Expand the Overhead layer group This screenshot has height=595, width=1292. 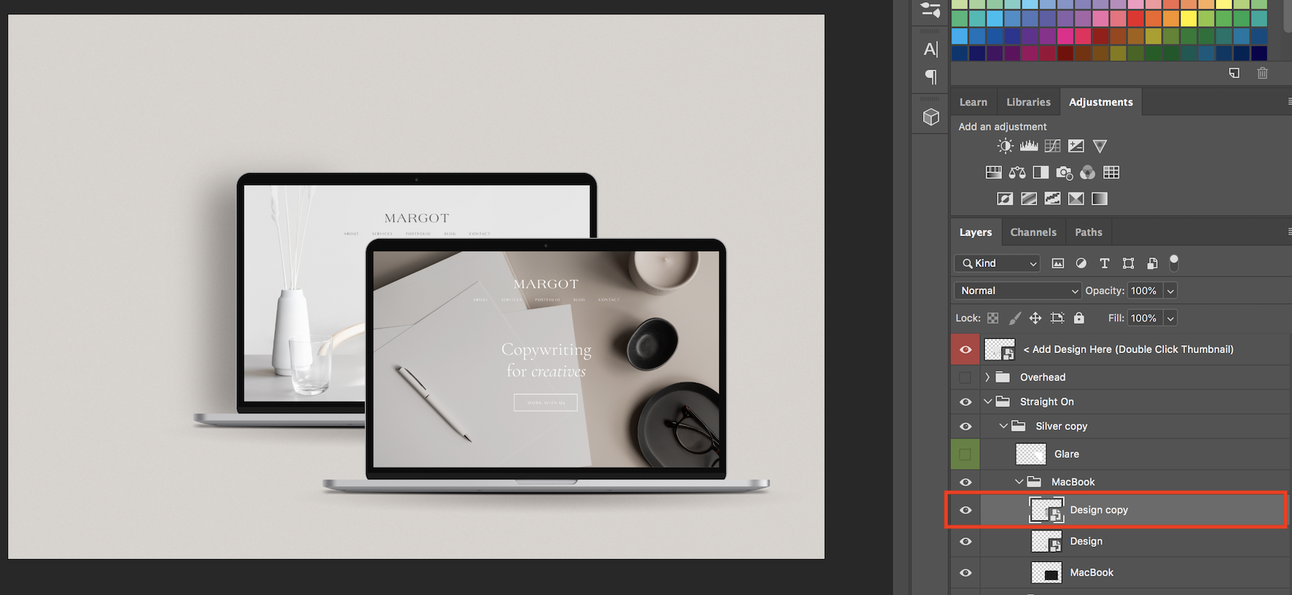(988, 378)
